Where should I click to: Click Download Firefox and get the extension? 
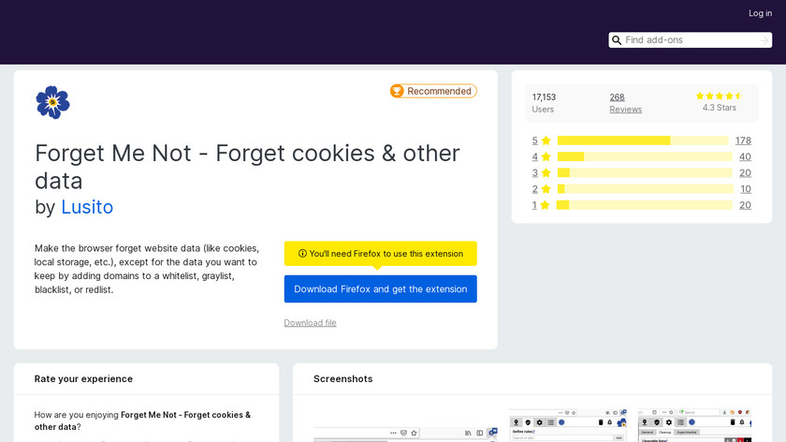tap(381, 289)
